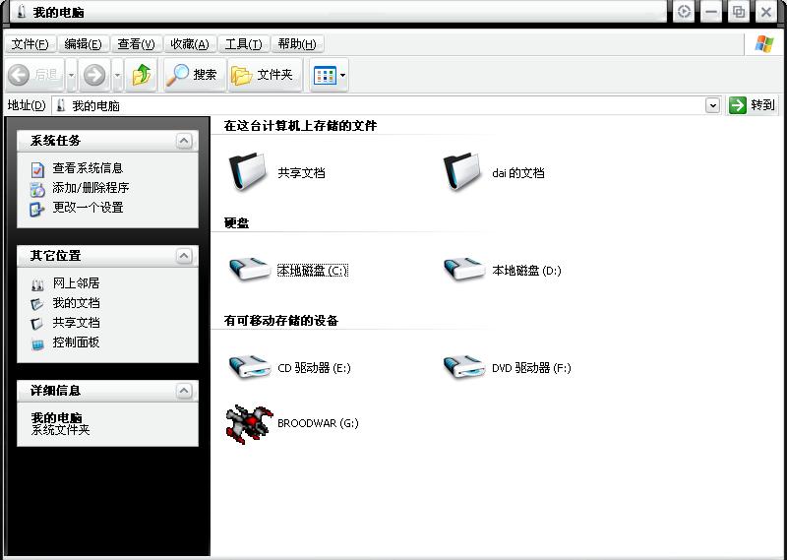
Task: Click the Back (后退) arrow button
Action: pos(35,75)
